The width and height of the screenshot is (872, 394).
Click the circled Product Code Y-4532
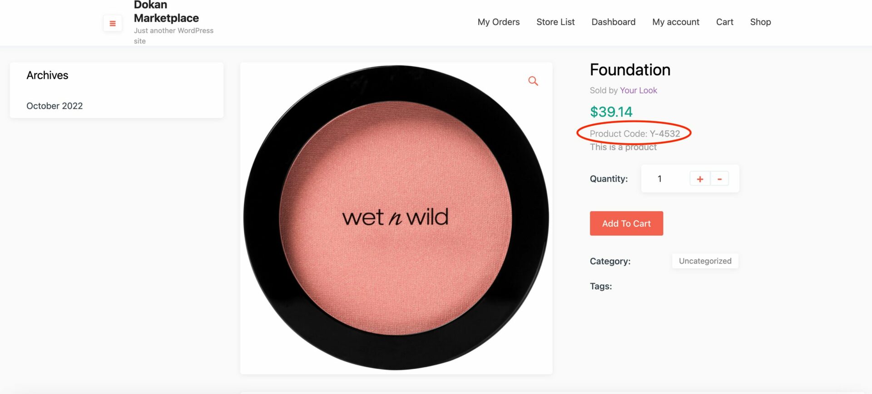(635, 133)
